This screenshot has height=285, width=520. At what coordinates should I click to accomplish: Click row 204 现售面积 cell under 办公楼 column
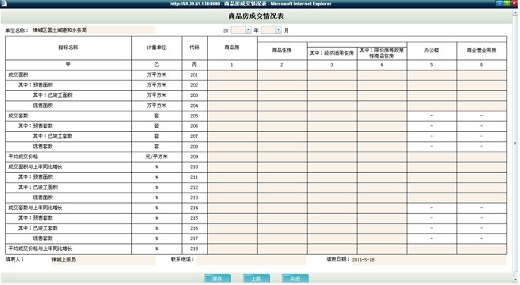pyautogui.click(x=432, y=105)
